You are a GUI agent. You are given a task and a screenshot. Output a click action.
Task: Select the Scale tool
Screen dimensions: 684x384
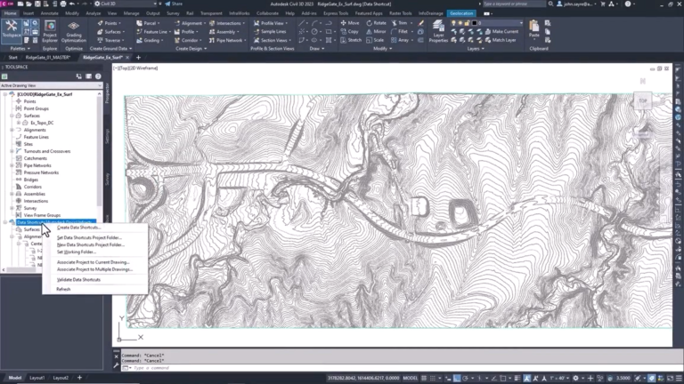point(375,40)
